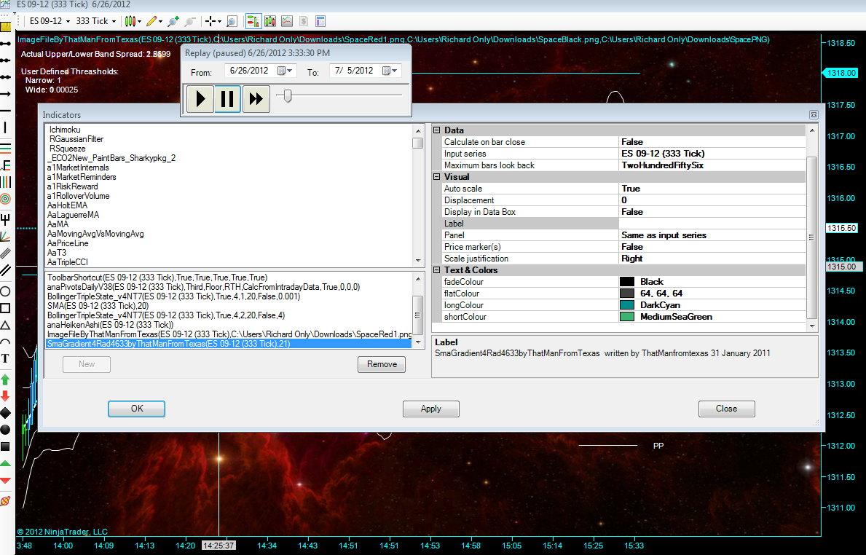Click the Calculate on bar close value
The height and width of the screenshot is (555, 866).
tap(712, 142)
